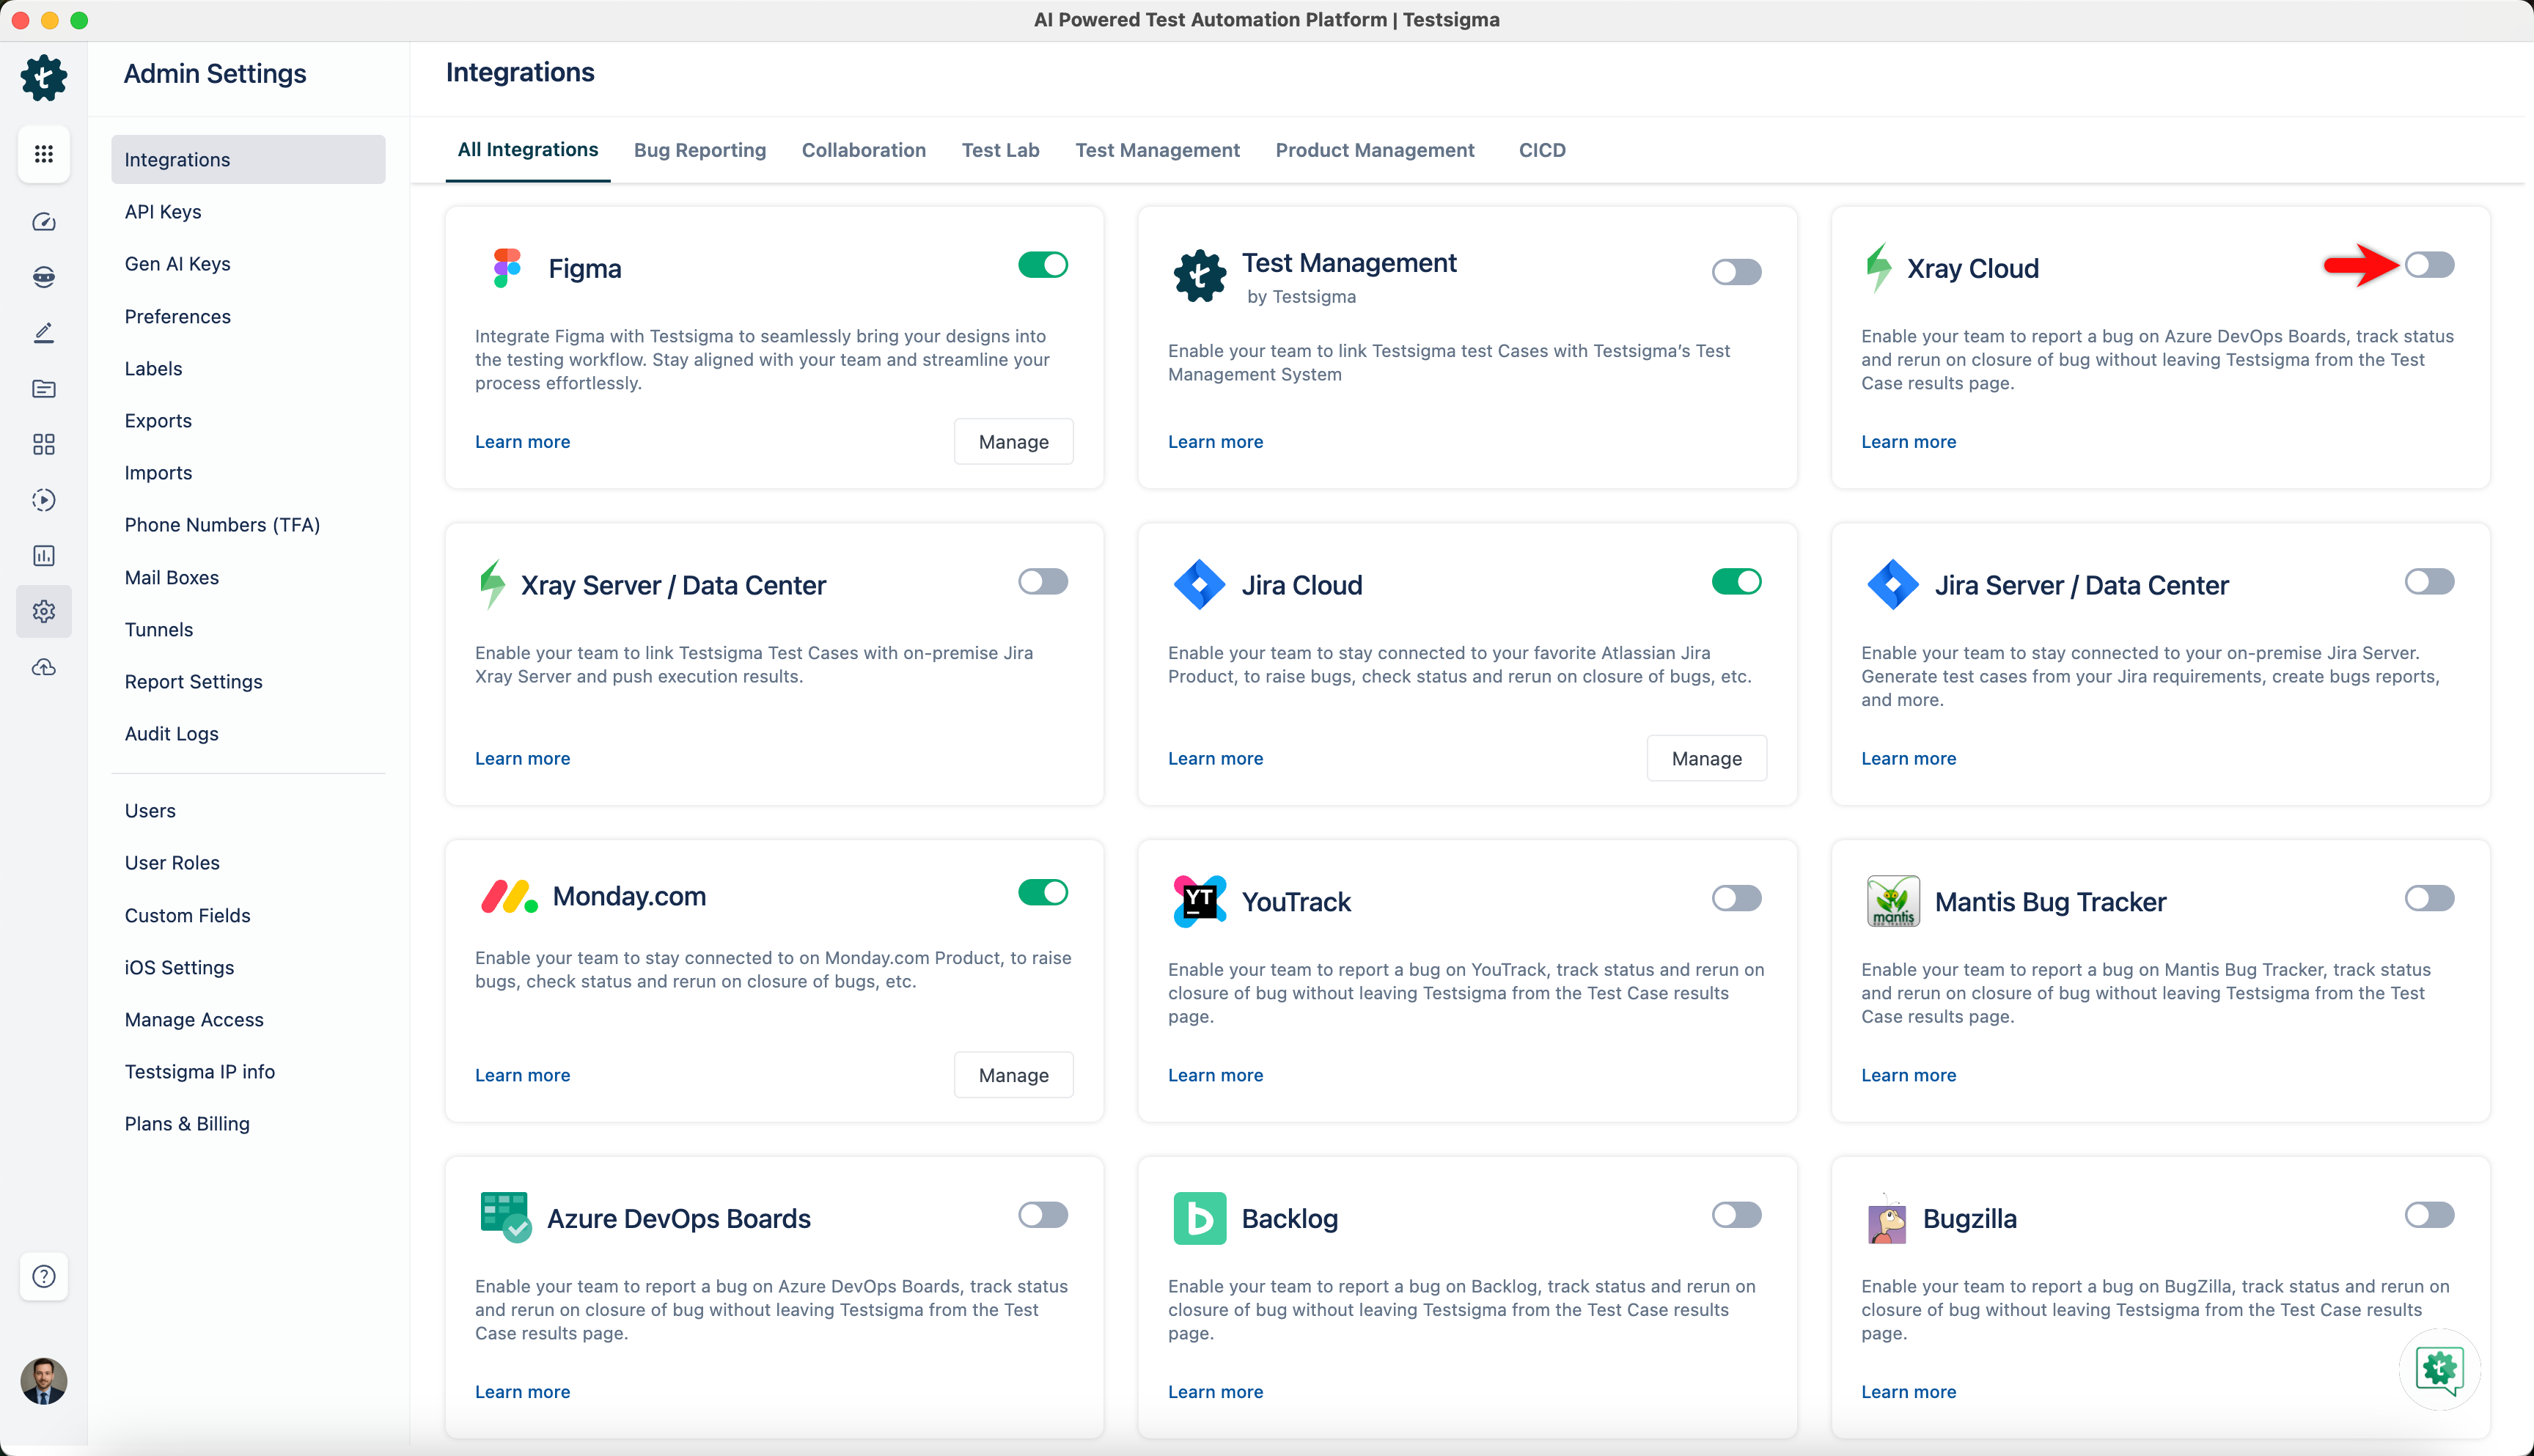Open the apps grid icon in sidebar
The width and height of the screenshot is (2534, 1456).
(43, 154)
